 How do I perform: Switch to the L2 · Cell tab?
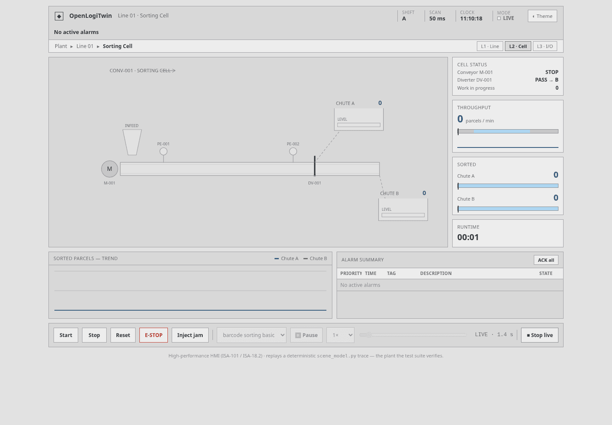[x=518, y=46]
